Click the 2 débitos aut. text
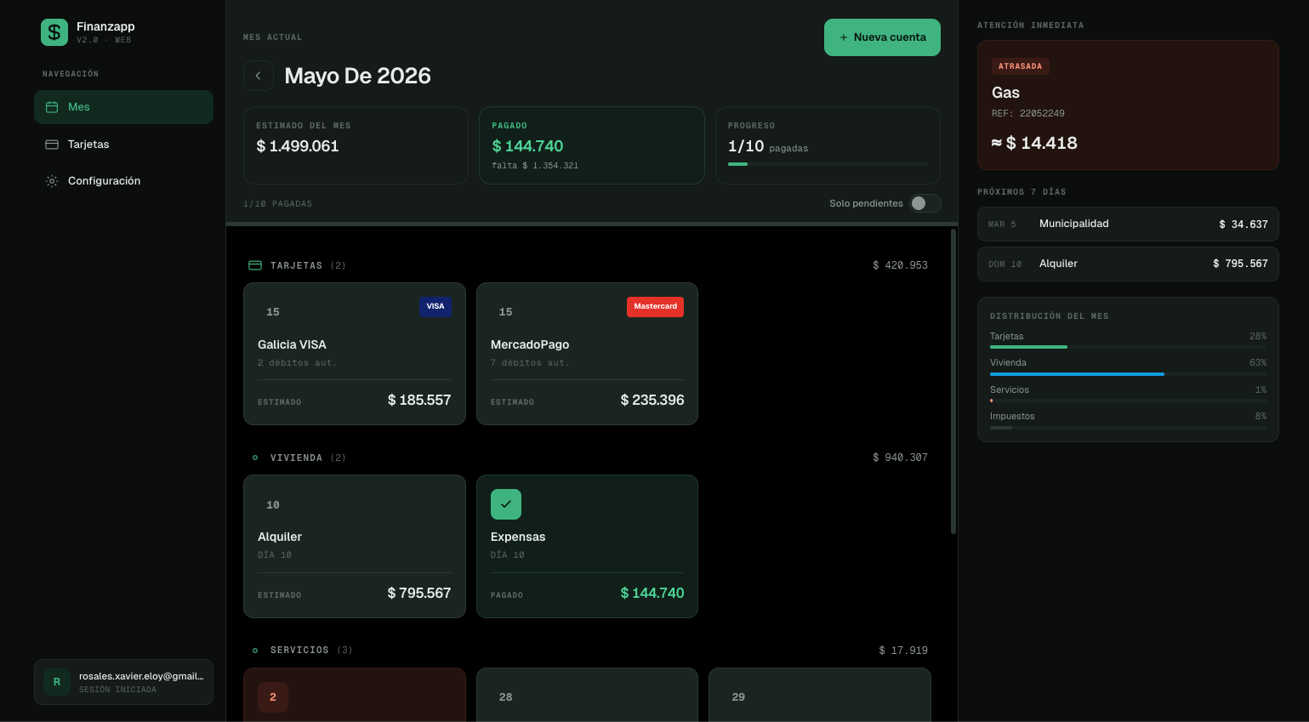This screenshot has width=1309, height=722. coord(297,363)
